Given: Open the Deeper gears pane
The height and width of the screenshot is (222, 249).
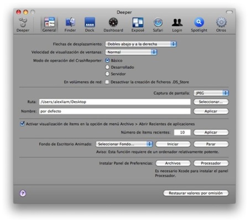Looking at the screenshot, I should (x=23, y=25).
